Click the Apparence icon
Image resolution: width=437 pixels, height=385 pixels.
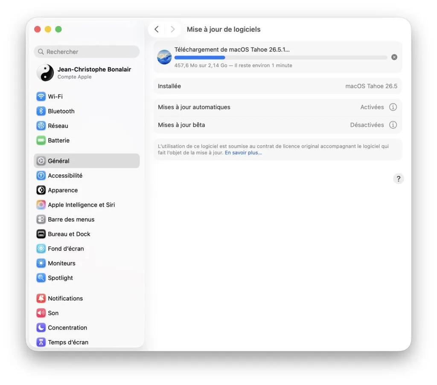[41, 190]
